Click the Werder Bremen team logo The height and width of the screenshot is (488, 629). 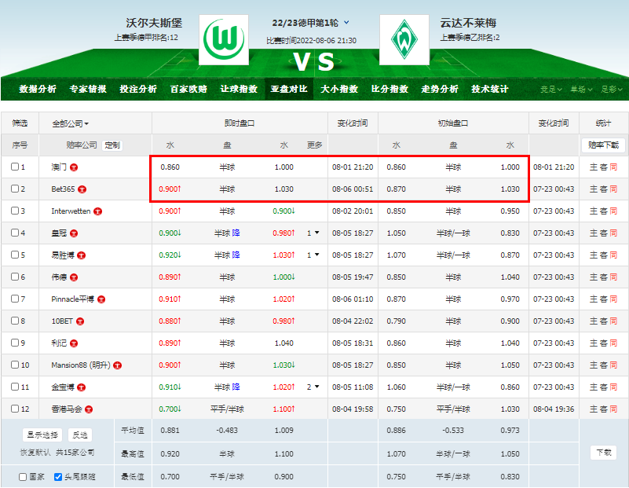pyautogui.click(x=404, y=39)
